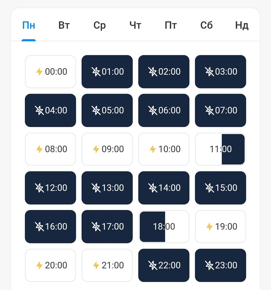271x290 pixels.
Task: Select the Пт day tab
Action: (x=171, y=26)
